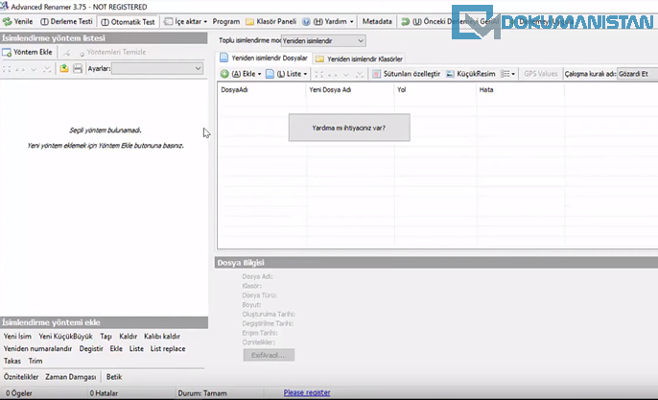Sort by the Yeni Dosya Adı column

coord(350,90)
